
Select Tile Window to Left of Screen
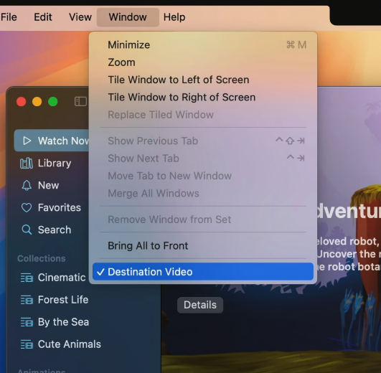[x=203, y=80]
